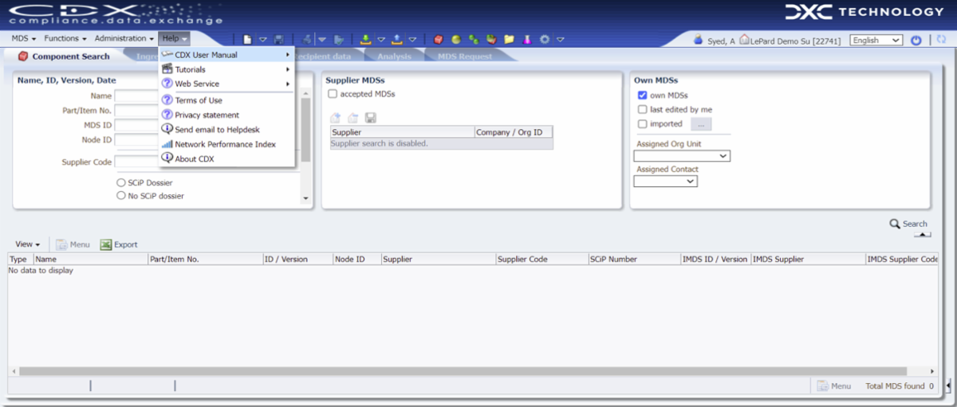The image size is (957, 407).
Task: Switch to the MDS Request tab
Action: pyautogui.click(x=465, y=57)
